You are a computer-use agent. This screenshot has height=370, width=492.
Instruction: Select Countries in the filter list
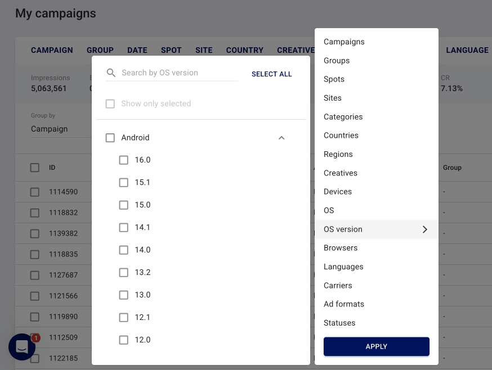(341, 136)
